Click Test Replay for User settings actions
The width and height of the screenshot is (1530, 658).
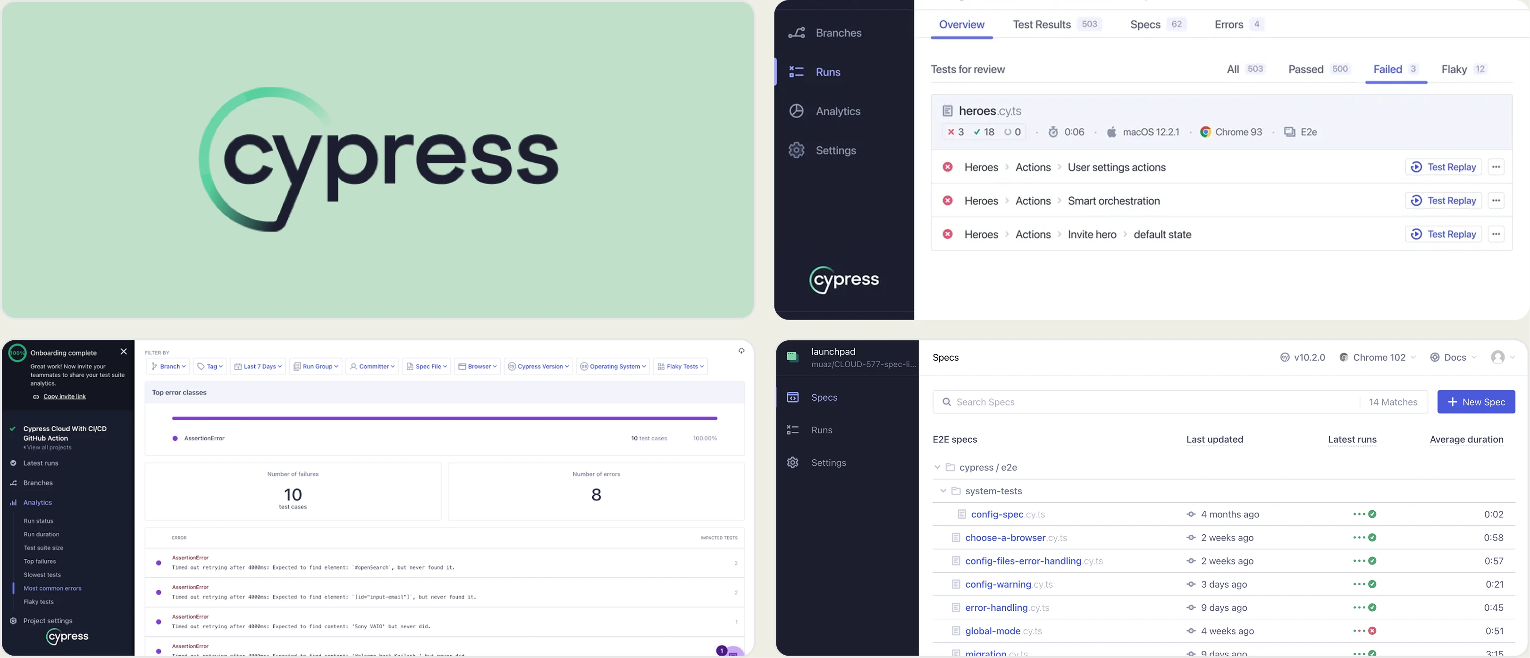click(1443, 167)
